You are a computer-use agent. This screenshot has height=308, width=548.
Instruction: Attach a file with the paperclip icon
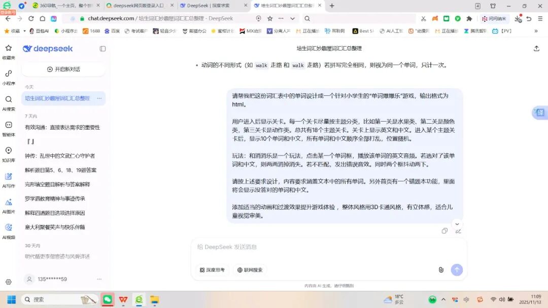pos(440,269)
